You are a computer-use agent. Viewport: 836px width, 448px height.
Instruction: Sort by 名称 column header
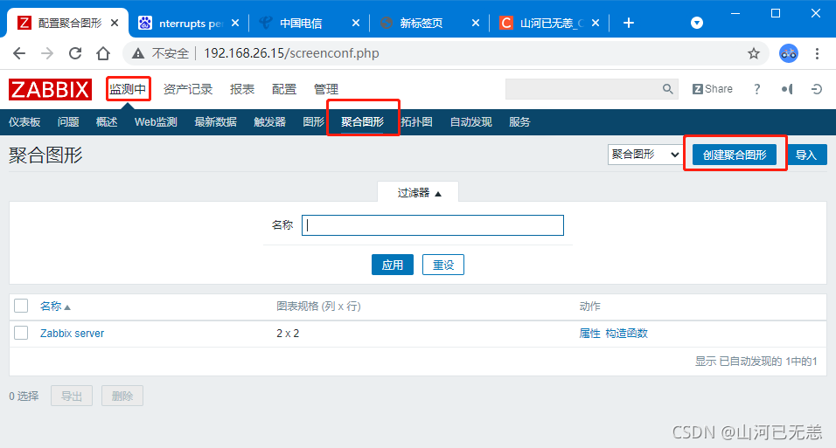[55, 307]
